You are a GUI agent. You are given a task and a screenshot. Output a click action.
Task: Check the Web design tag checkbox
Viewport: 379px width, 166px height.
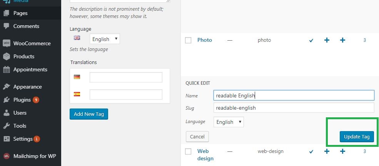(188, 151)
